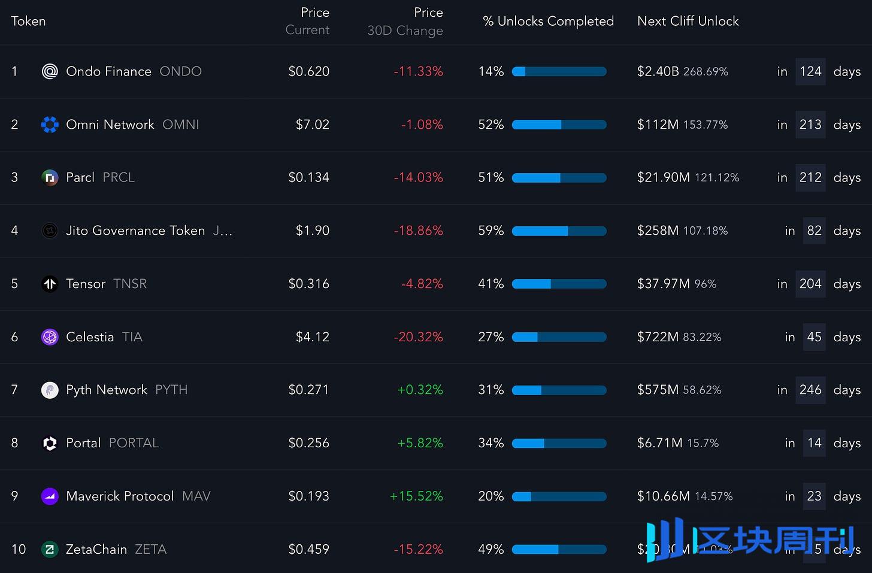Screen dimensions: 872x573
Task: Click Omni's $7.02 current price
Action: pos(313,125)
